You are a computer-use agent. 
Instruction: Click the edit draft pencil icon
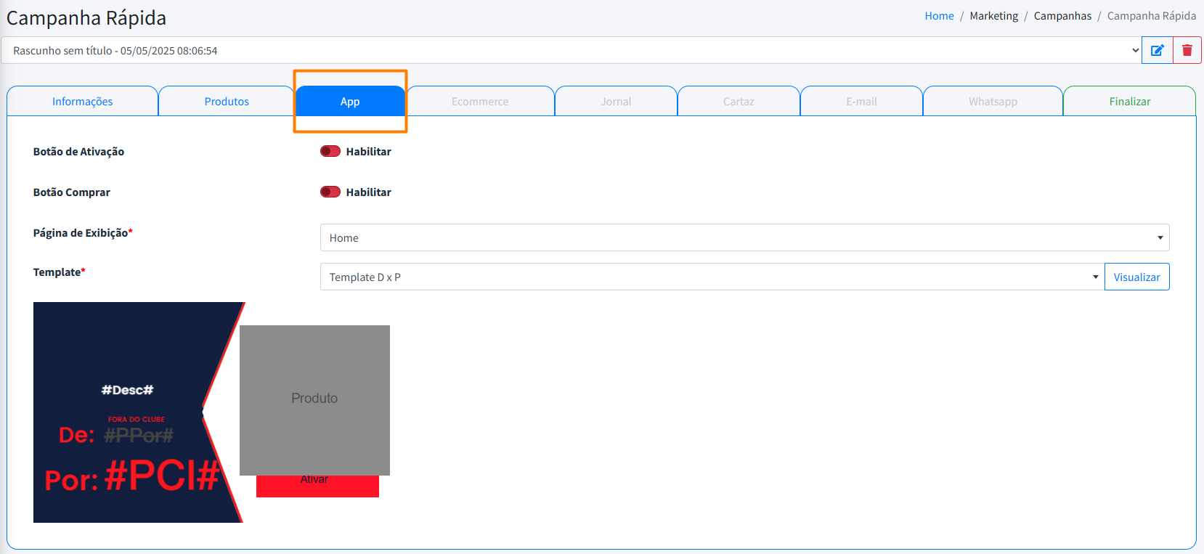coord(1157,50)
